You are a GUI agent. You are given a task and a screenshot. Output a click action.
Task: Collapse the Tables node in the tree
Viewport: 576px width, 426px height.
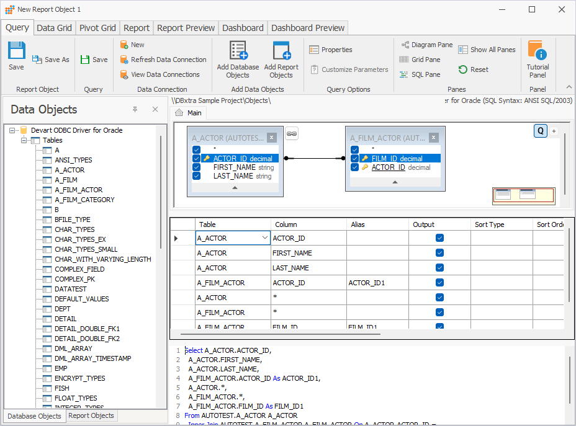pyautogui.click(x=23, y=140)
